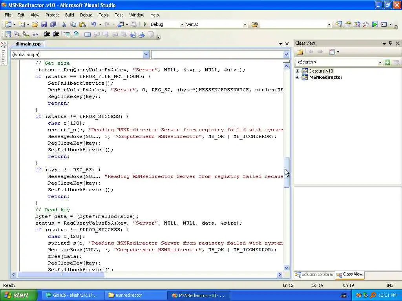Switch to the Class View bottom tab
402x301 pixels.
[x=350, y=274]
